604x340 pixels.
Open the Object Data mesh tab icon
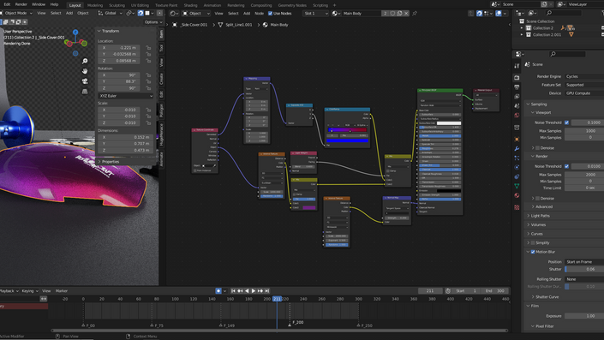517,186
